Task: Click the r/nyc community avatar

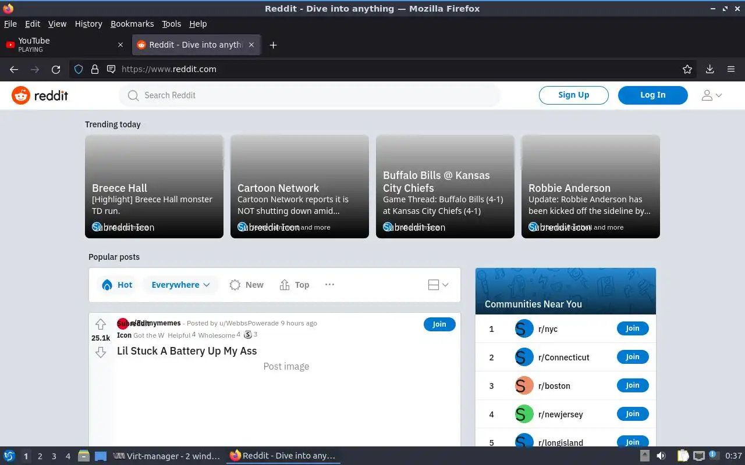Action: click(524, 328)
